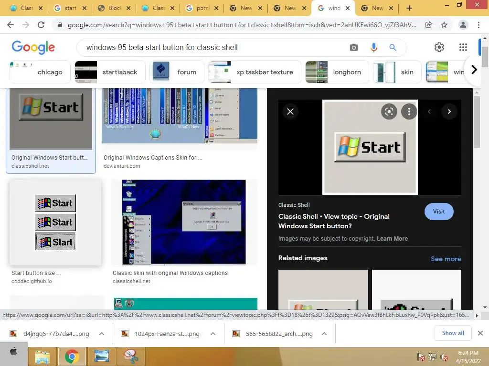Open 'Start button size' thumbnail

[x=55, y=222]
